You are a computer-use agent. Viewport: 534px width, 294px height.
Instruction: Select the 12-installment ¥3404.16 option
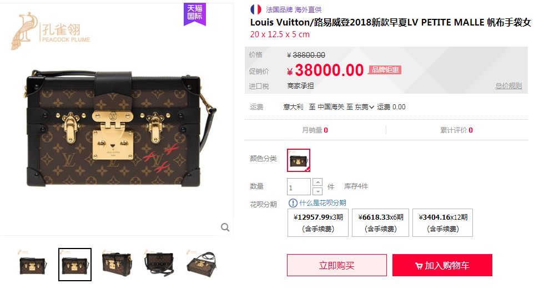[443, 222]
